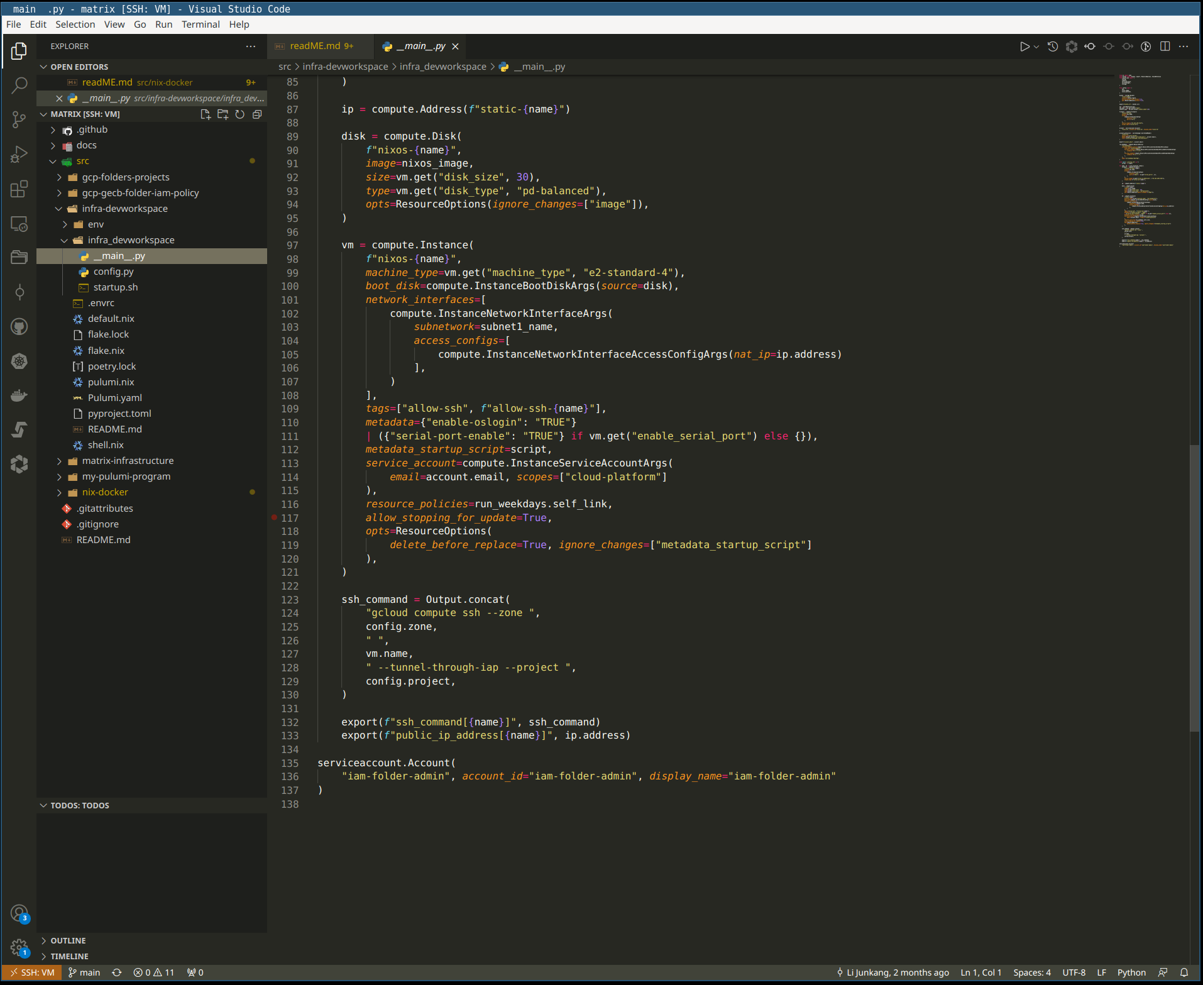Click the main branch indicator in status bar
Screen dimensions: 1203x985
click(84, 972)
